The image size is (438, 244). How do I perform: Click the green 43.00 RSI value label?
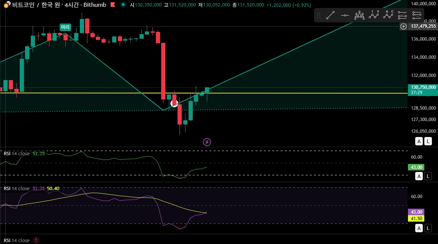pyautogui.click(x=416, y=167)
